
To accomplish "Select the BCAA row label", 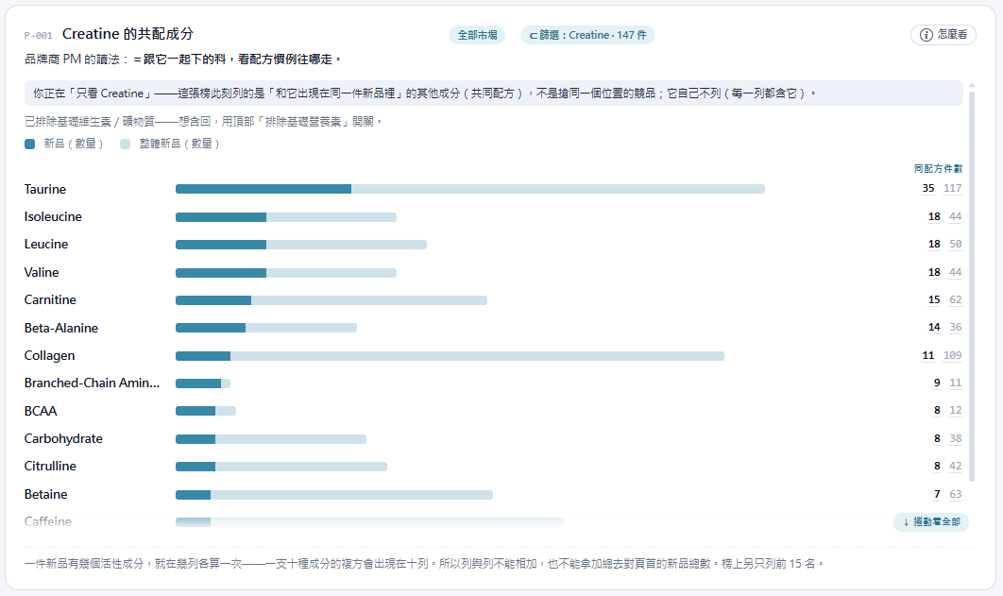I will click(41, 411).
